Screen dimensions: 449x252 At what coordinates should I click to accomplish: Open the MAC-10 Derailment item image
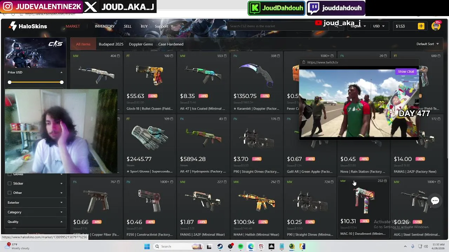click(363, 199)
